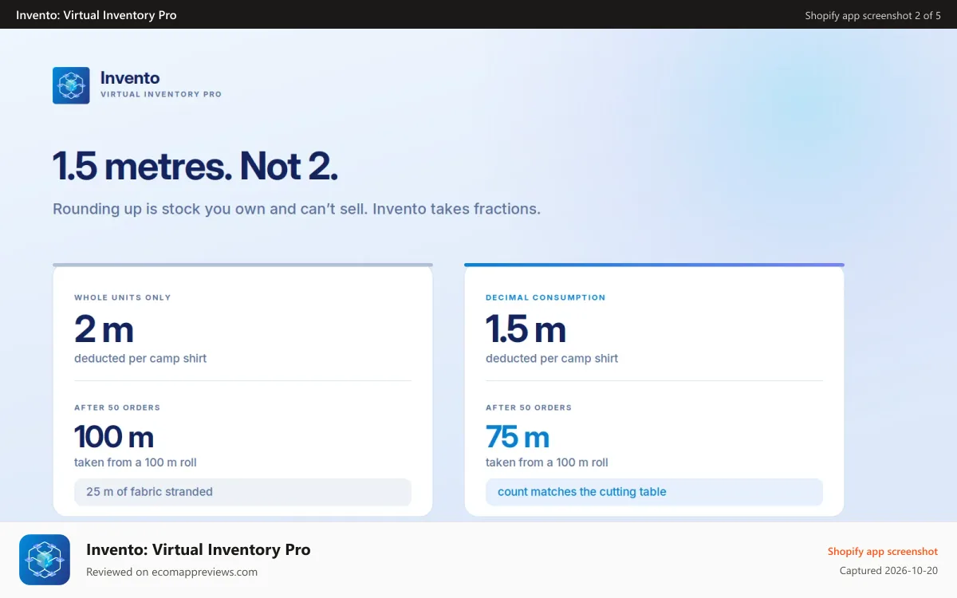This screenshot has height=598, width=957.
Task: Click the 'VIRTUAL INVENTORY PRO' tagline
Action: (x=161, y=94)
